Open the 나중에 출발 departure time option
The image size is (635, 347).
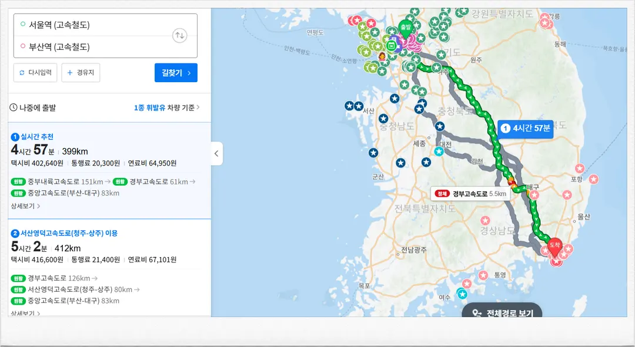33,107
